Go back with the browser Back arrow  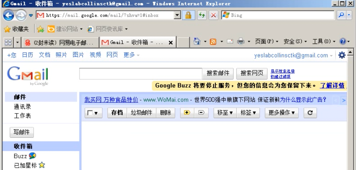click(8, 15)
